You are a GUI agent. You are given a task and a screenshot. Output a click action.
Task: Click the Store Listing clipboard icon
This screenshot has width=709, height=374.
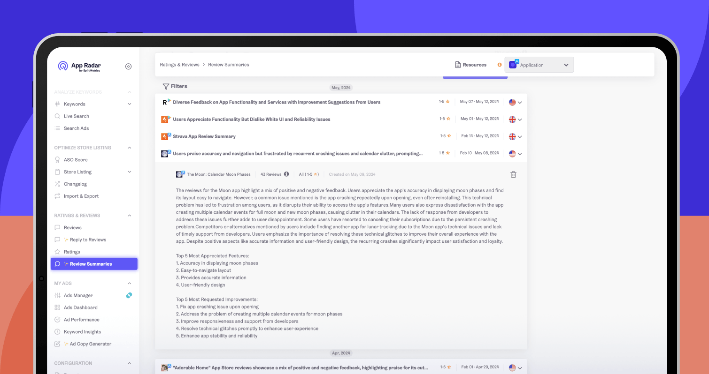click(x=57, y=172)
